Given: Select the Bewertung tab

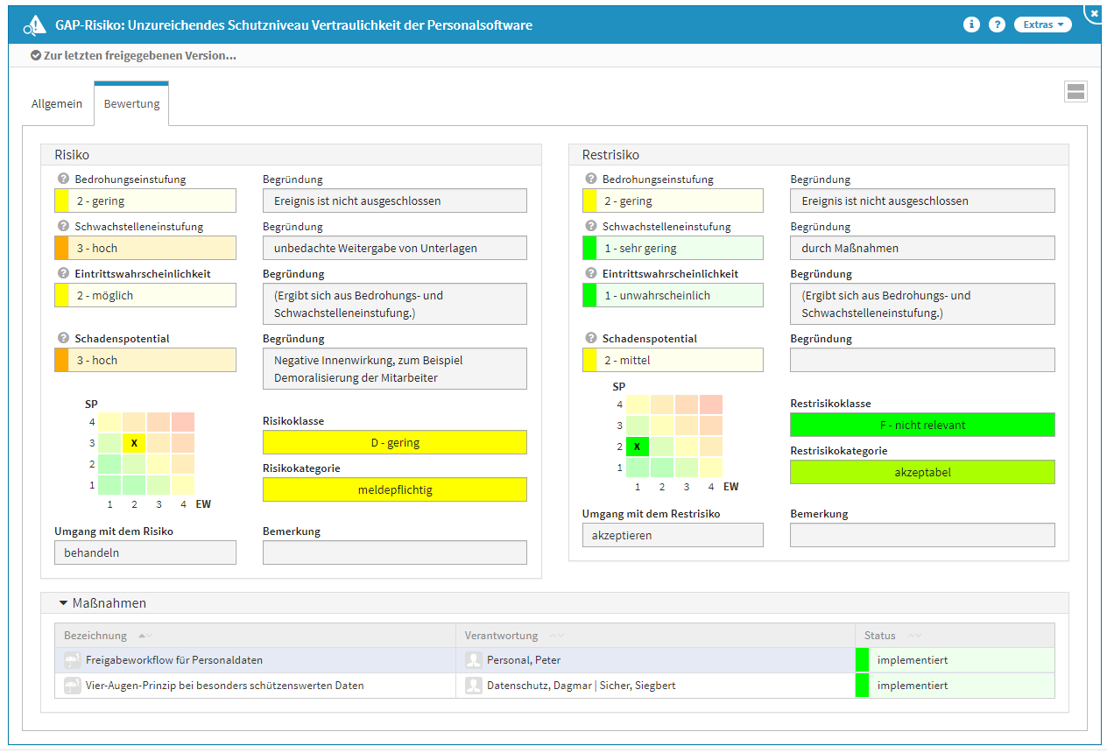Looking at the screenshot, I should [131, 103].
